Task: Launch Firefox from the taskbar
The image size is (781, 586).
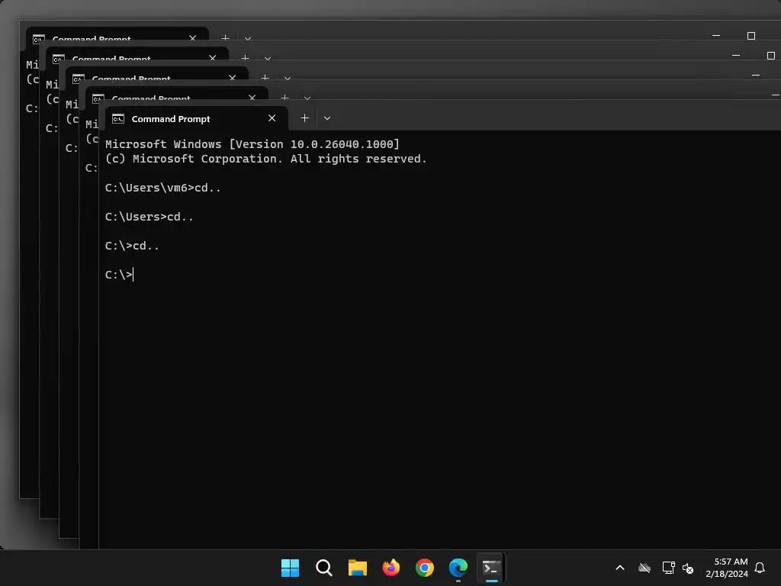Action: tap(391, 568)
